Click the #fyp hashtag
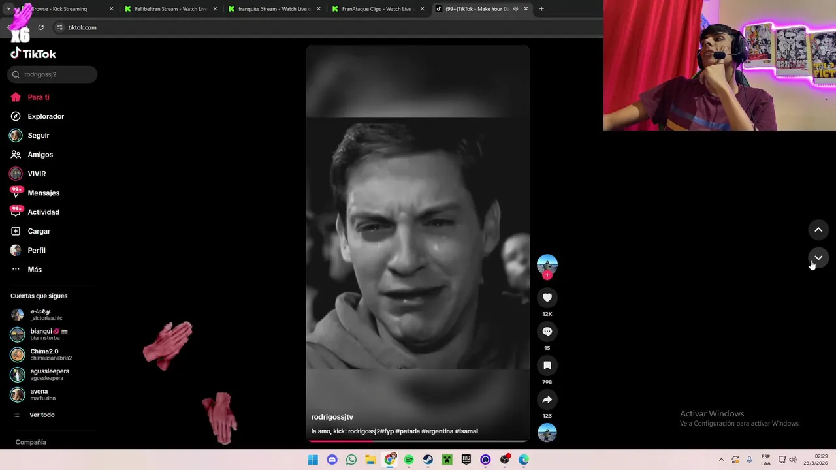Viewport: 836px width, 470px height. [387, 431]
